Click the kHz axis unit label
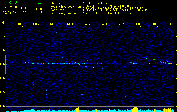This screenshot has width=177, height=112. pos(3,23)
